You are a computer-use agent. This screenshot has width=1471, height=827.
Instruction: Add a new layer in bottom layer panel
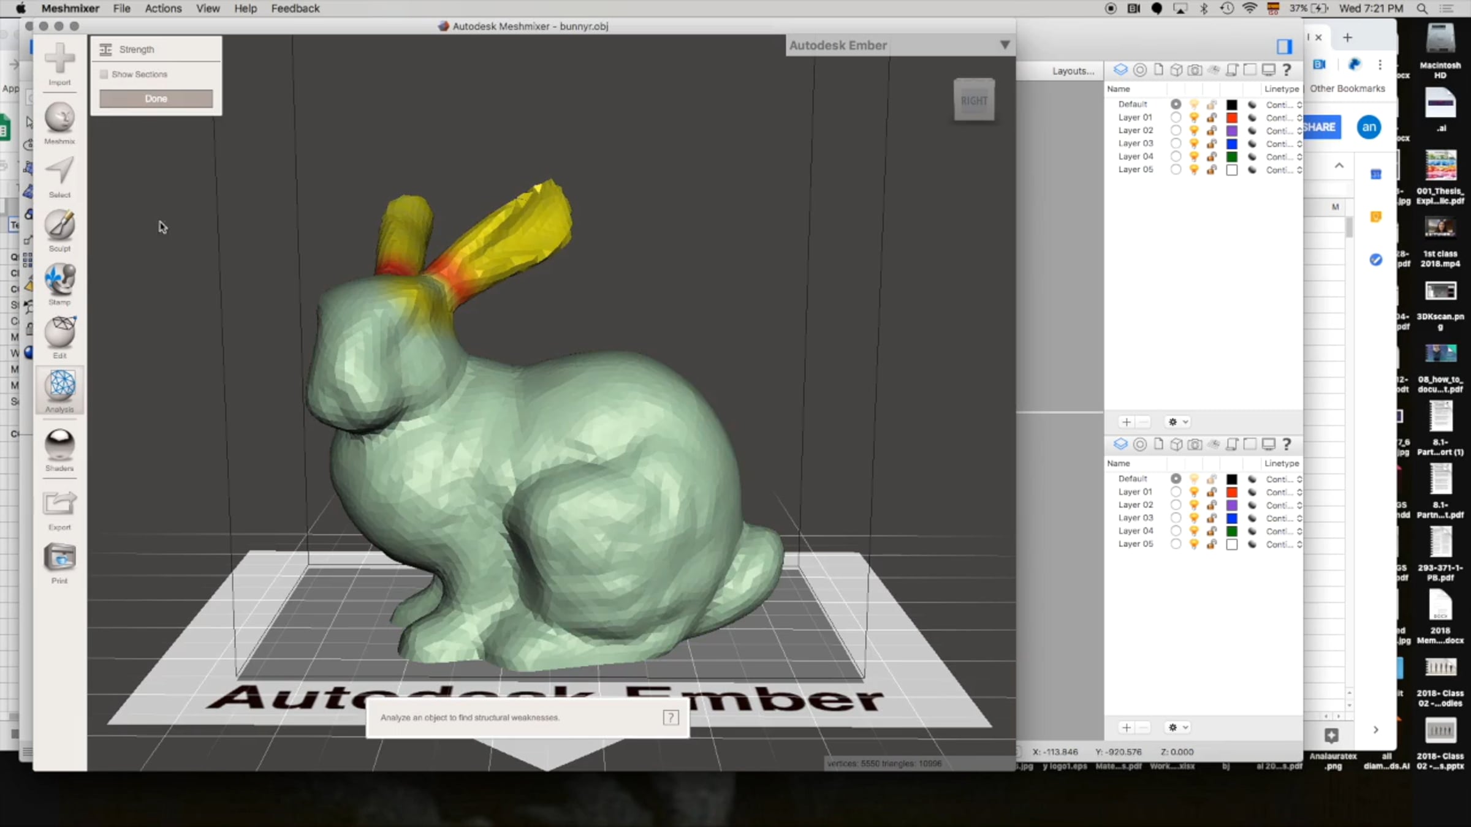point(1126,727)
